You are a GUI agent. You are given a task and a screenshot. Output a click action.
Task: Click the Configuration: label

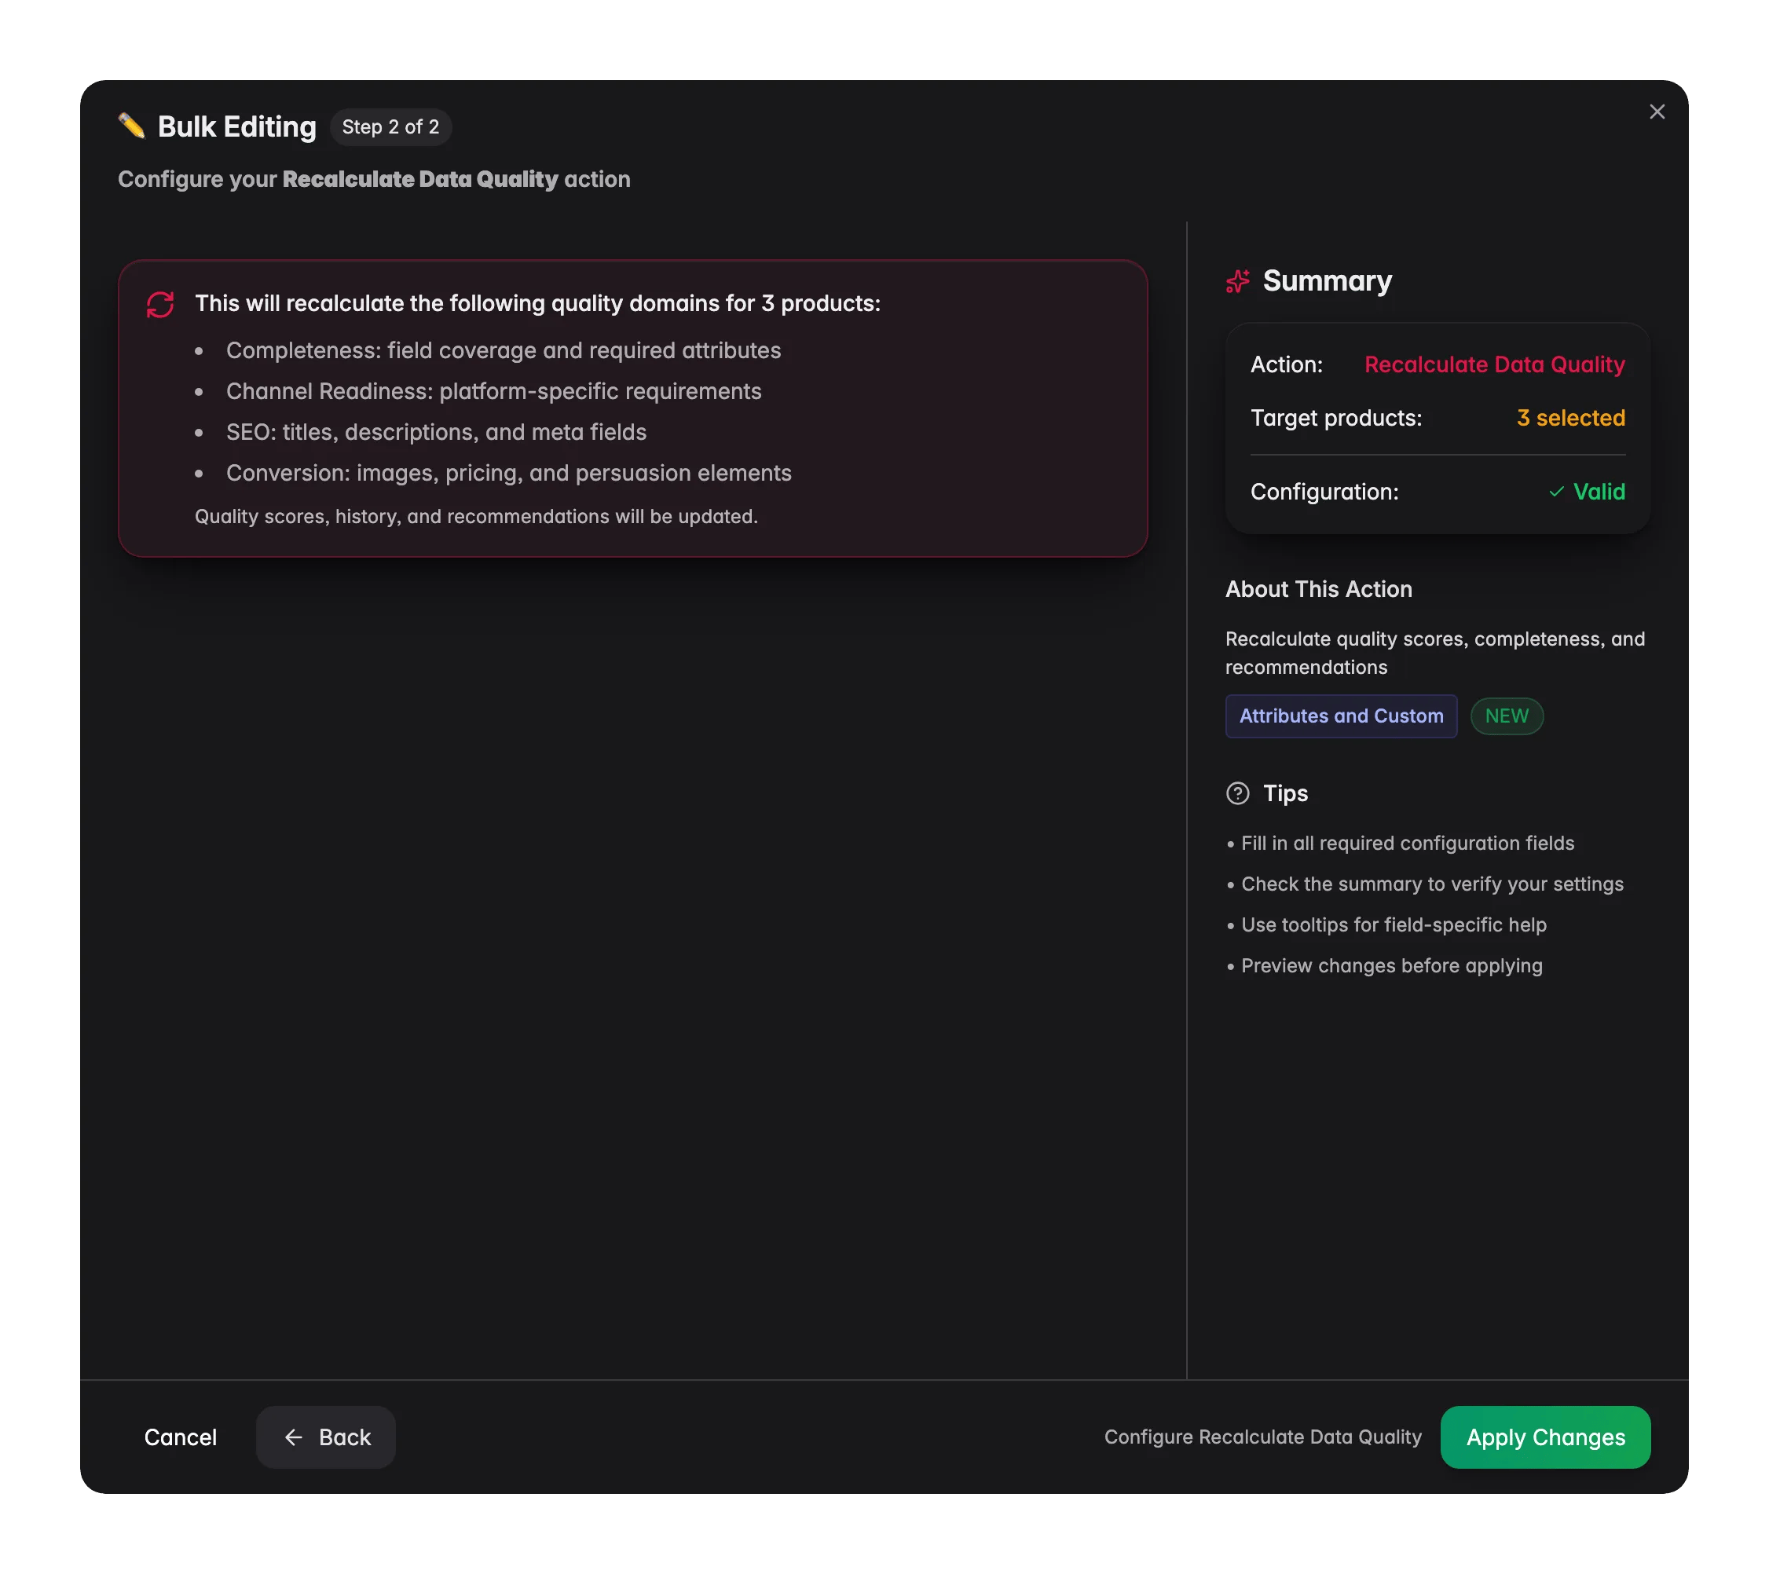pyautogui.click(x=1324, y=492)
